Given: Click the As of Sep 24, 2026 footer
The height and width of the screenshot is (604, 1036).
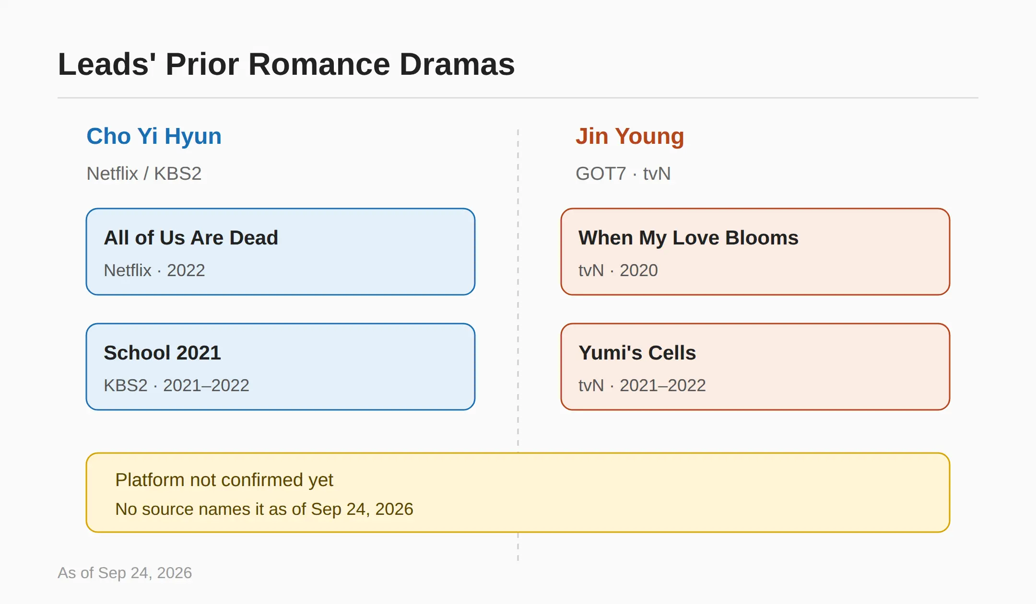Looking at the screenshot, I should point(125,573).
